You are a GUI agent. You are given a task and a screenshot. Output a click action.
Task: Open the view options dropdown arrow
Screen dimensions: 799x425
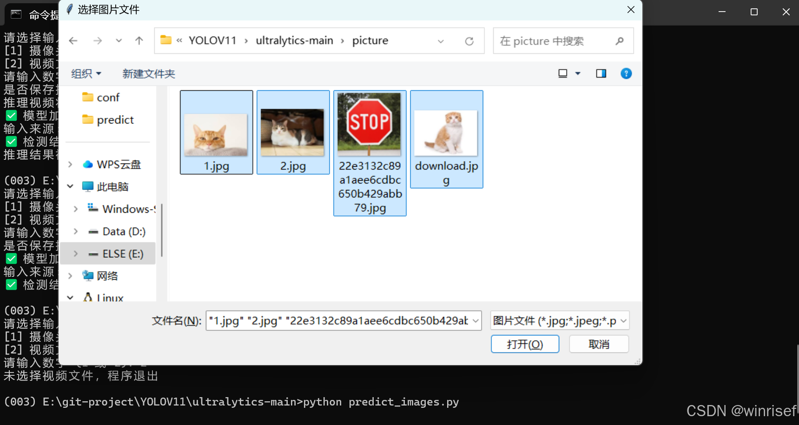(x=578, y=73)
